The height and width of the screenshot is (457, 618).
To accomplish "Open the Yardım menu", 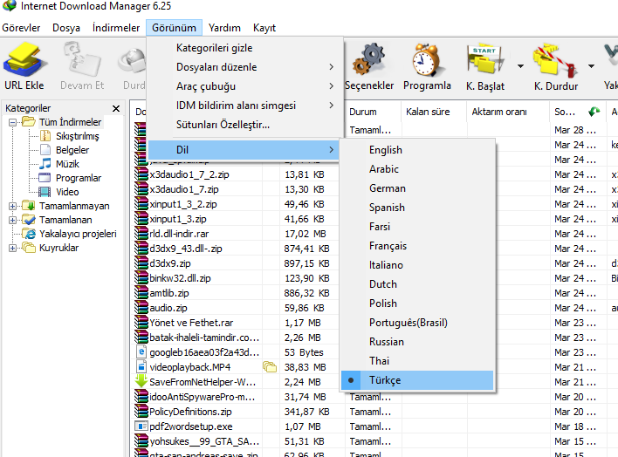I will (x=224, y=28).
